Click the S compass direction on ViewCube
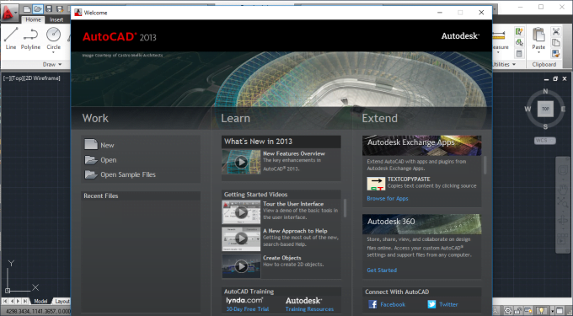 coord(545,126)
